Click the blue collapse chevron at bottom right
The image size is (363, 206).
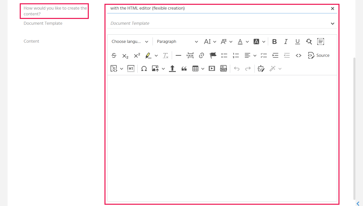point(358,203)
